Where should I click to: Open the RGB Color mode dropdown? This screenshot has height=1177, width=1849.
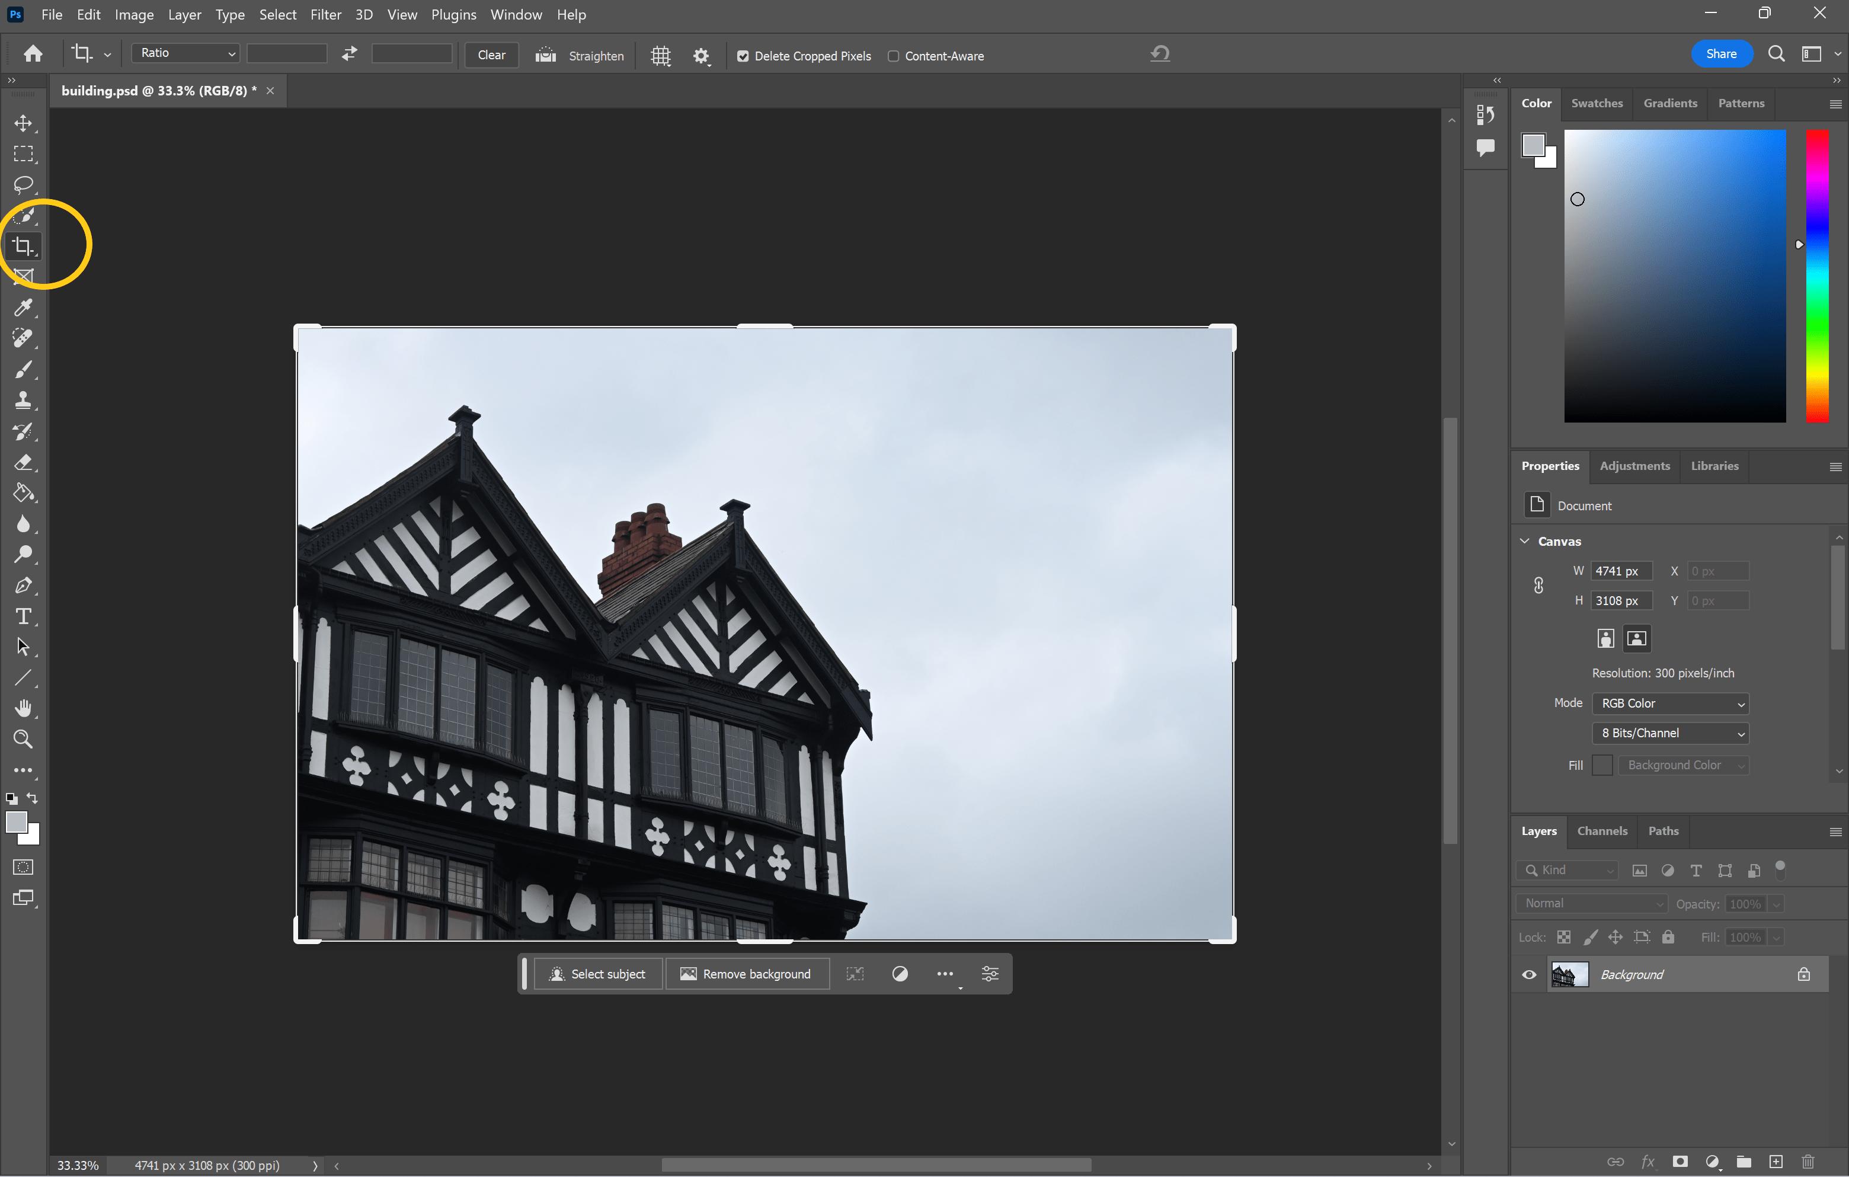click(1670, 703)
